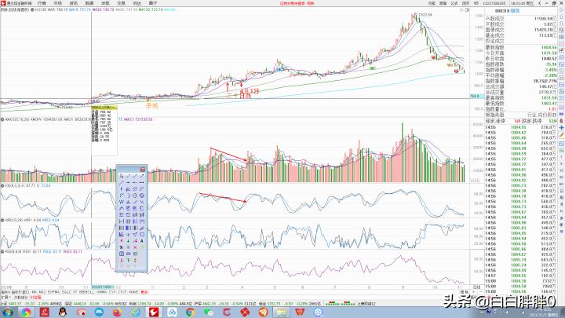Open the 交易 menu
Viewport: 565px width, 318px height.
click(121, 3)
